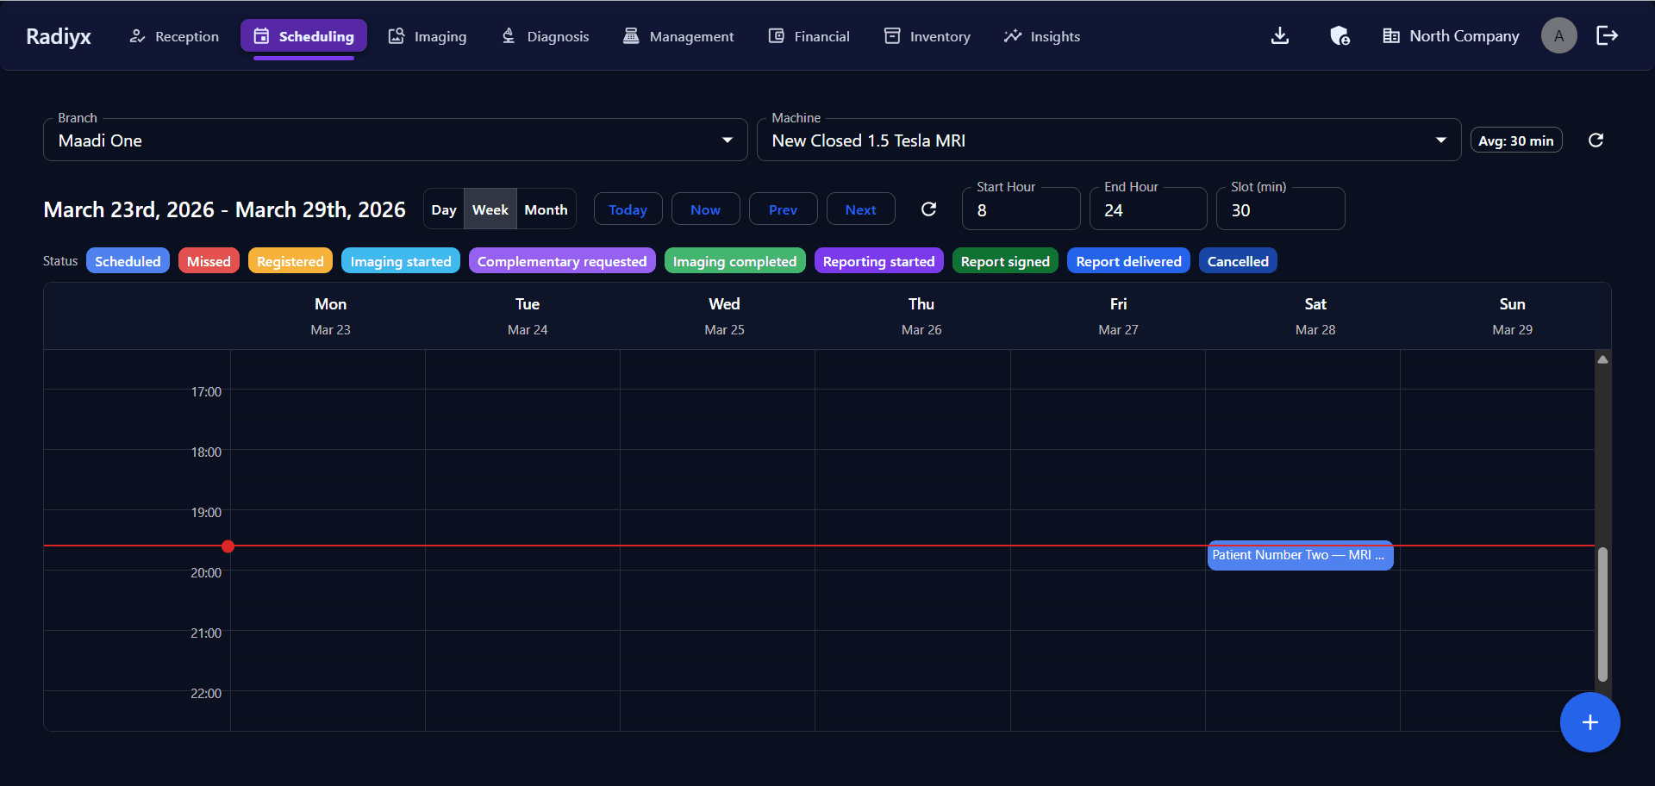Click the Today button
This screenshot has width=1655, height=786.
tap(628, 209)
